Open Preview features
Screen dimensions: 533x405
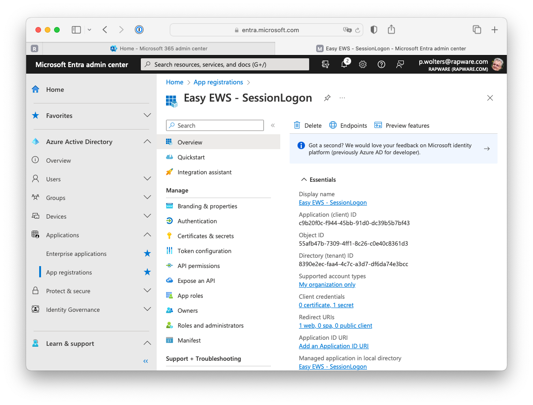point(402,125)
